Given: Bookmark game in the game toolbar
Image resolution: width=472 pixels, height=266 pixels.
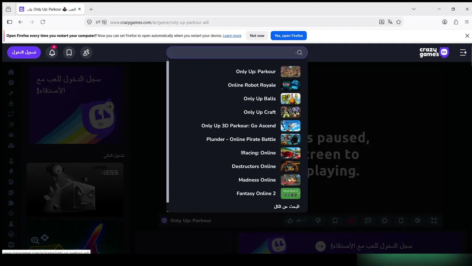Looking at the screenshot, I should pyautogui.click(x=335, y=221).
